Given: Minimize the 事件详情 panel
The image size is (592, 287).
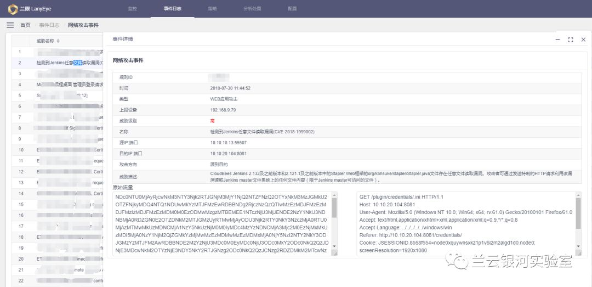Looking at the screenshot, I should click(557, 40).
